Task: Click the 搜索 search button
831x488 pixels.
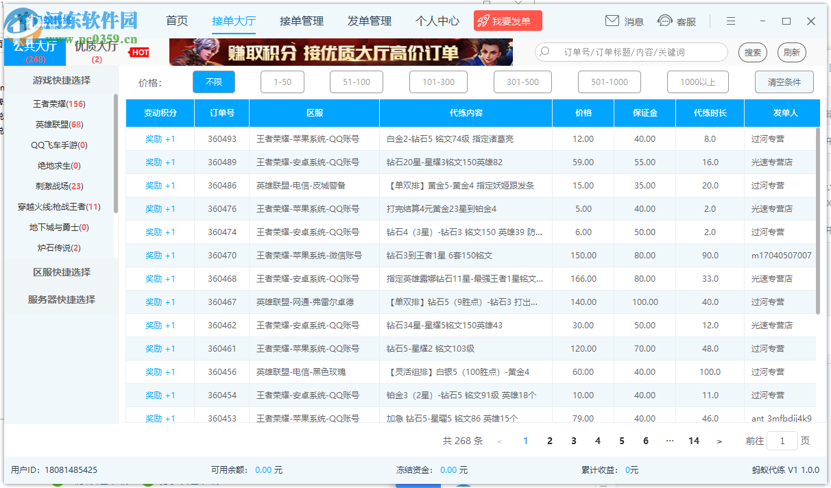Action: click(x=752, y=52)
